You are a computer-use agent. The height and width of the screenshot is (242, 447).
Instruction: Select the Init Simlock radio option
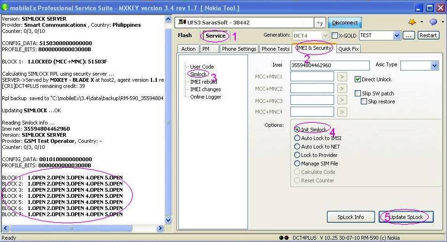297,129
